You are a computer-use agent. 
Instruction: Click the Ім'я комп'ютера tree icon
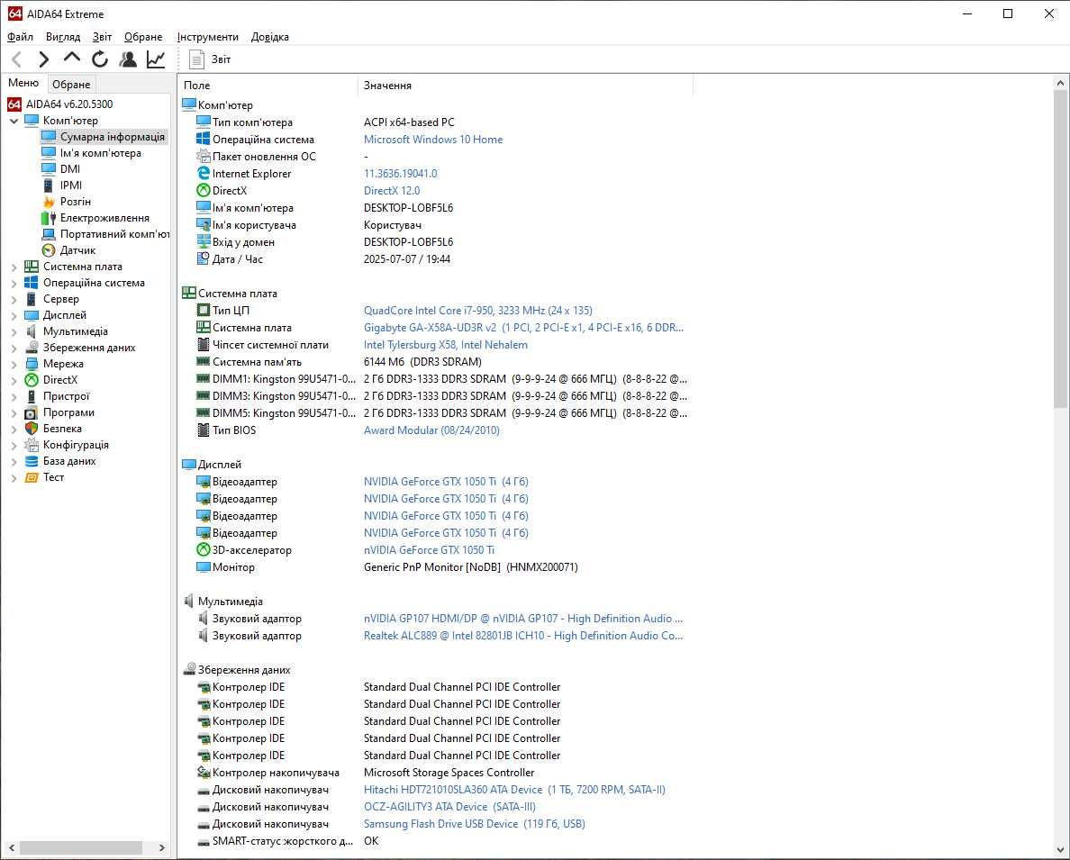coord(49,153)
